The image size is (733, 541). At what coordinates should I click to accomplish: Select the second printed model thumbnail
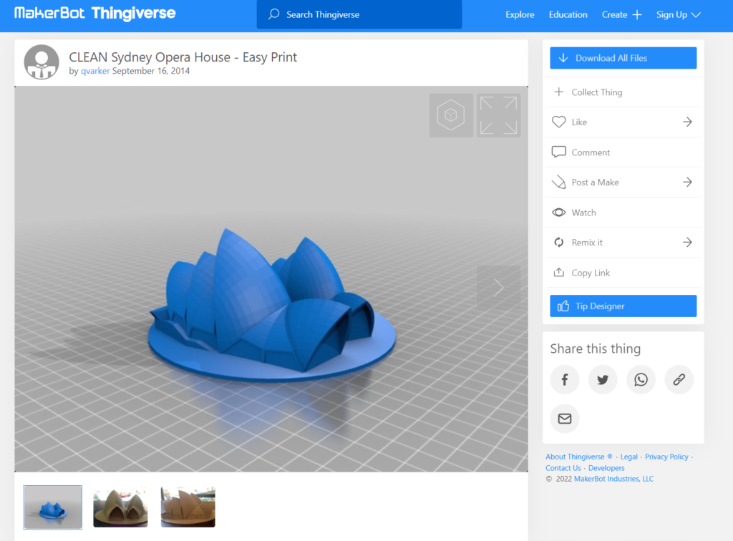click(x=120, y=507)
